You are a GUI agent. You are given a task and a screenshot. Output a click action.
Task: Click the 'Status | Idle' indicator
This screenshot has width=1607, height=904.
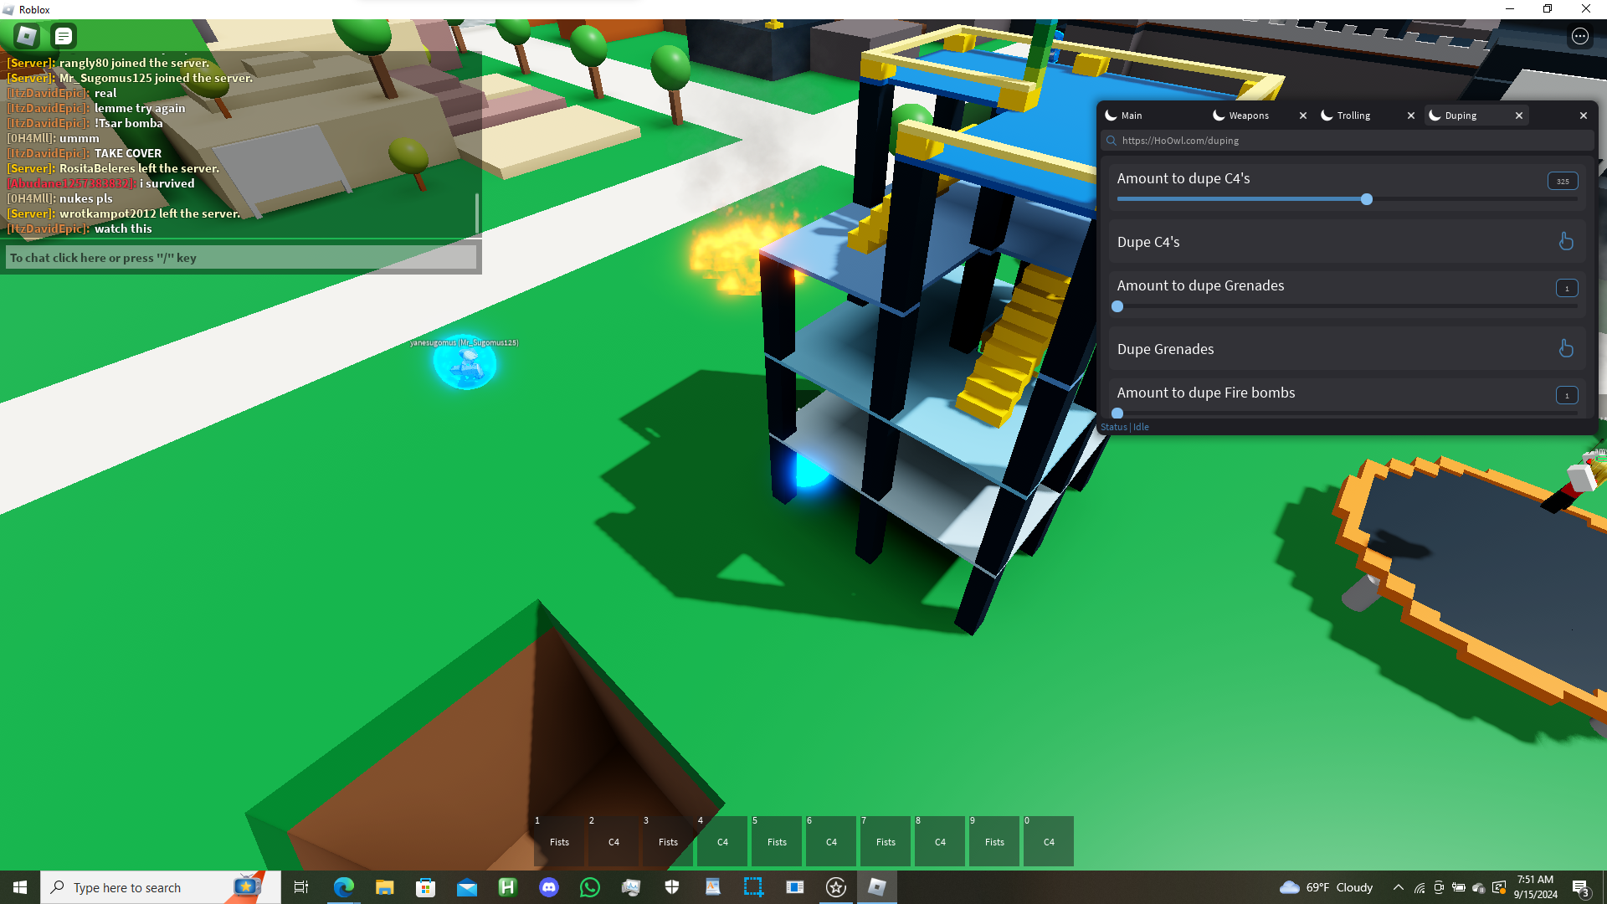(1125, 427)
